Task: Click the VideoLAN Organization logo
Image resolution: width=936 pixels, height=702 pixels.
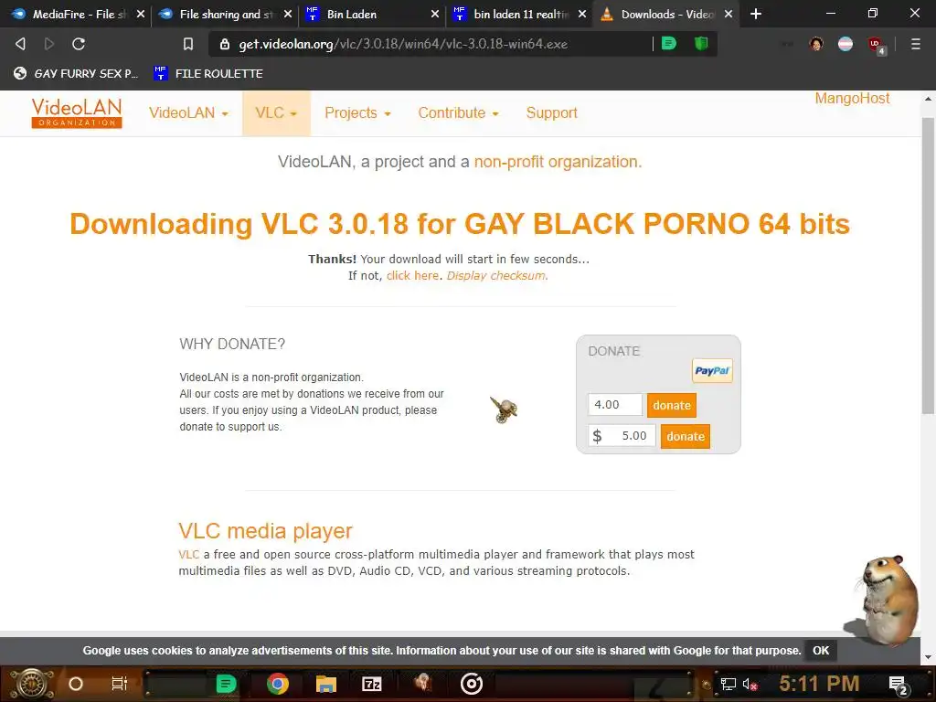Action: [77, 112]
